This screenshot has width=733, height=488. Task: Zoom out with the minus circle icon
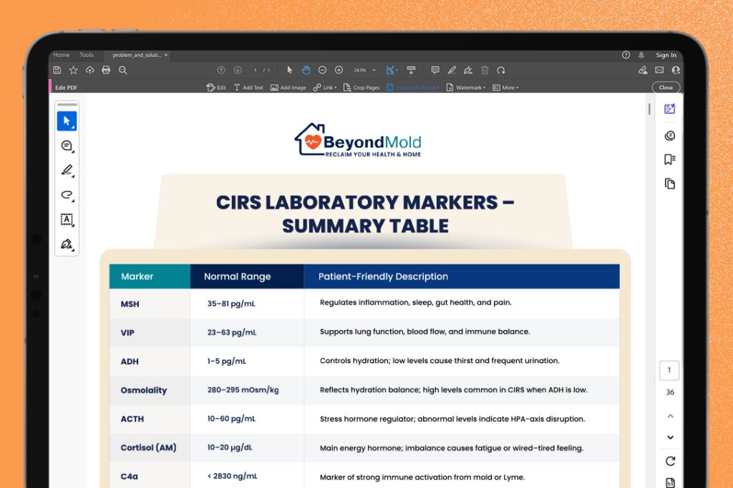click(x=322, y=70)
